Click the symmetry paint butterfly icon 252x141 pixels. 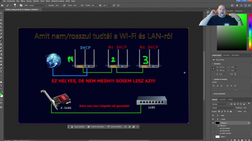[x=118, y=5]
